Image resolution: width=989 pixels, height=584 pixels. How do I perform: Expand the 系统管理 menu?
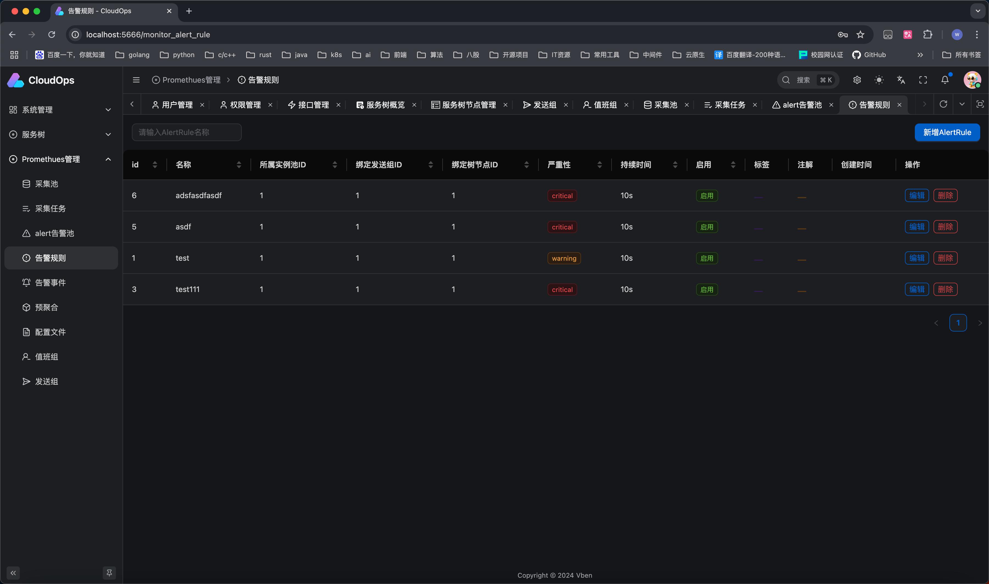point(61,110)
